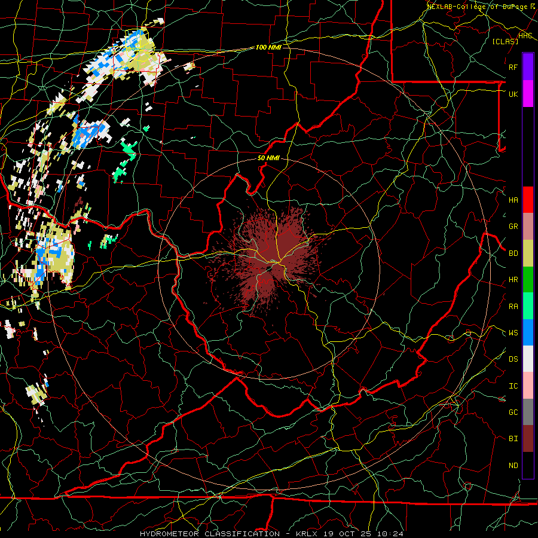This screenshot has width=538, height=538.
Task: Click the red HA legend color swatch
Action: click(x=528, y=200)
